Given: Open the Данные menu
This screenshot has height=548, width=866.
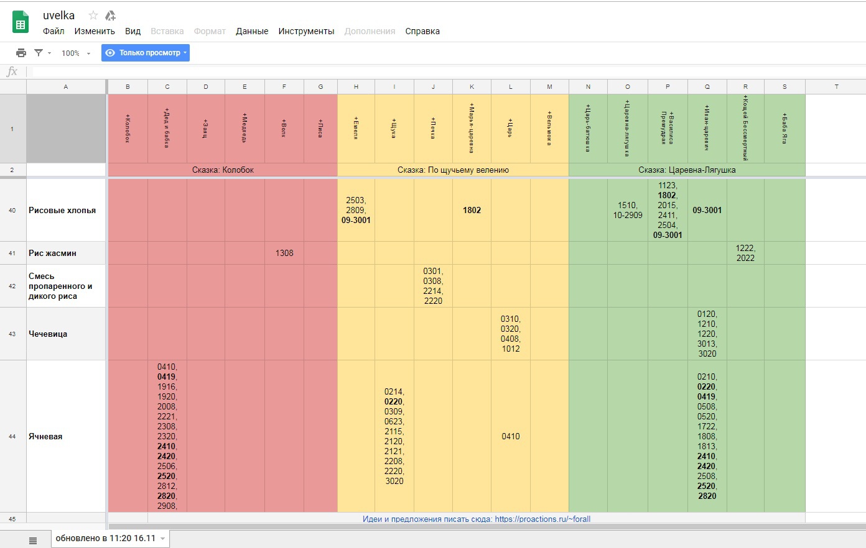Looking at the screenshot, I should point(252,31).
